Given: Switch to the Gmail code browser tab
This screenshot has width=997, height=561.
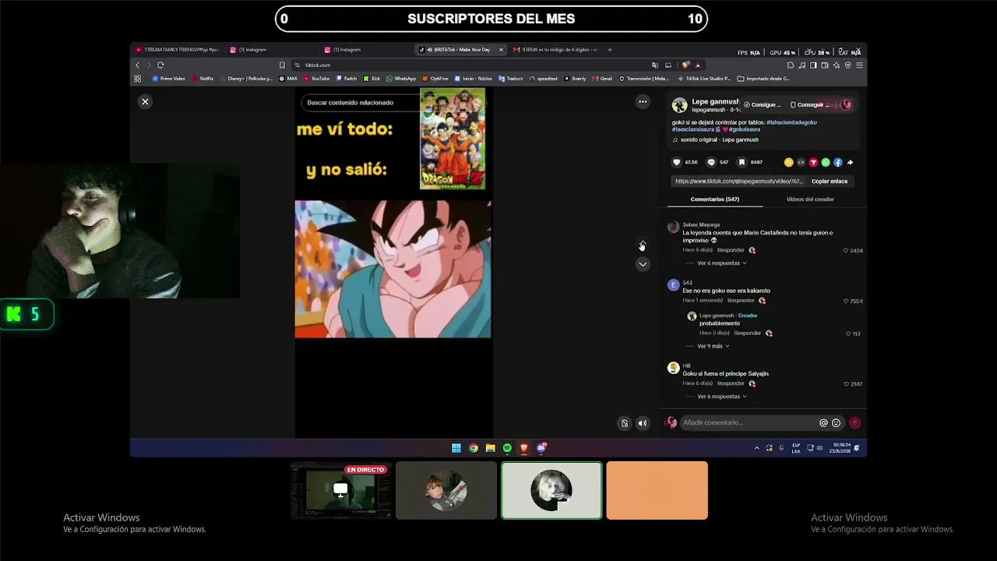Looking at the screenshot, I should (x=555, y=50).
